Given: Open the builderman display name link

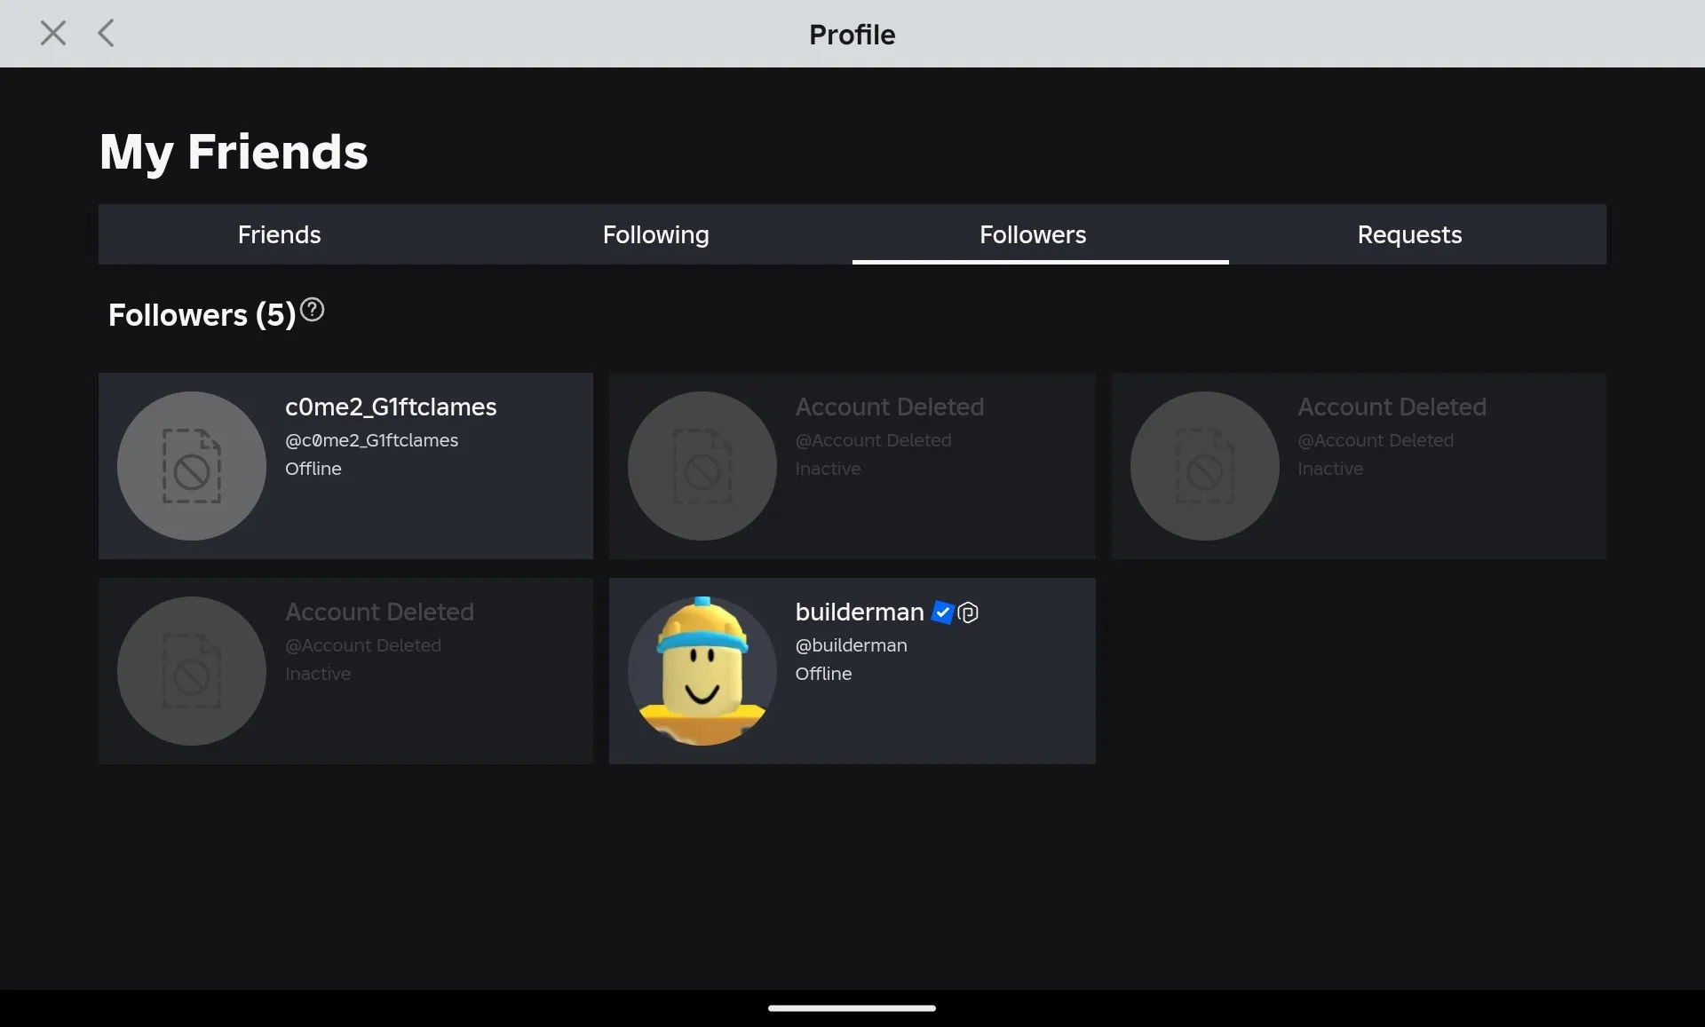Looking at the screenshot, I should click(x=860, y=612).
